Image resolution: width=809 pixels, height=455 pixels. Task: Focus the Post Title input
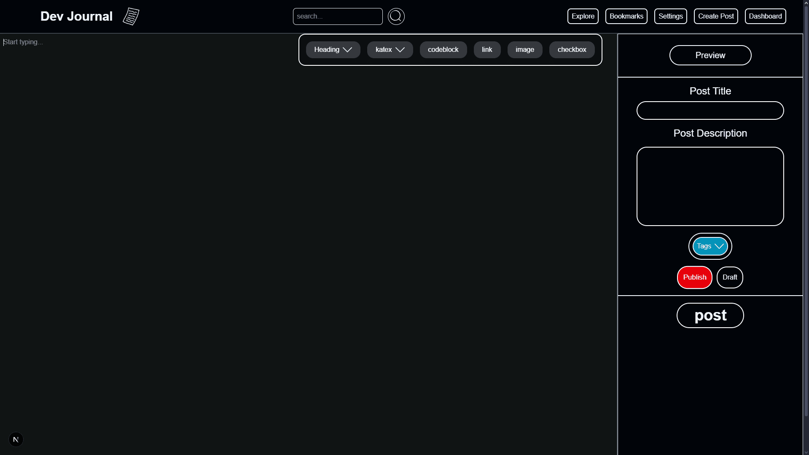pos(710,110)
